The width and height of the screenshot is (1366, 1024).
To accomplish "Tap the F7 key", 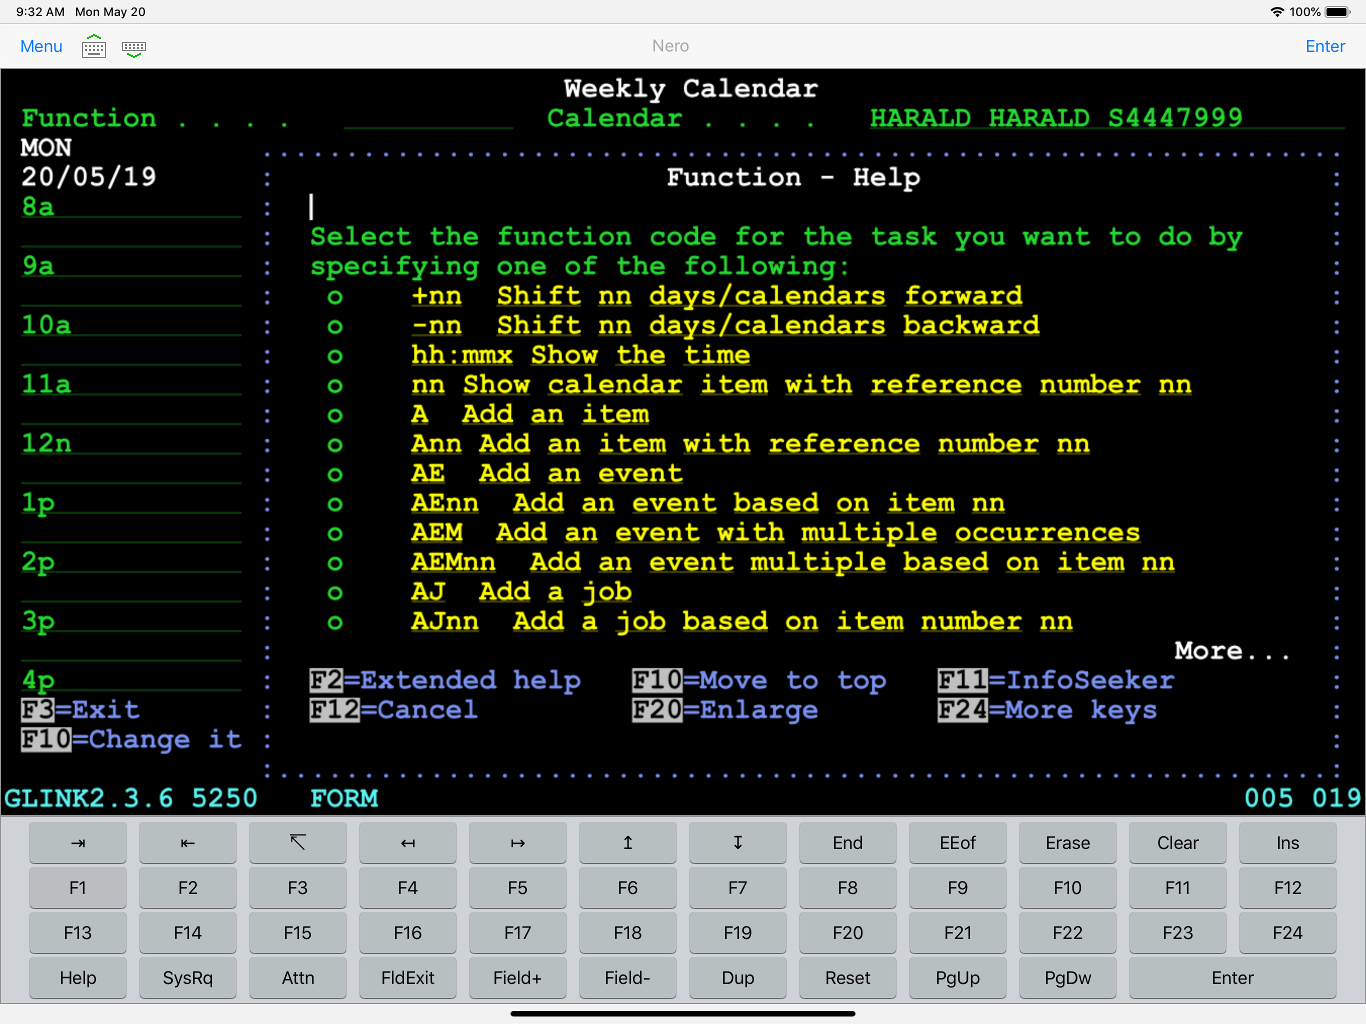I will (737, 887).
